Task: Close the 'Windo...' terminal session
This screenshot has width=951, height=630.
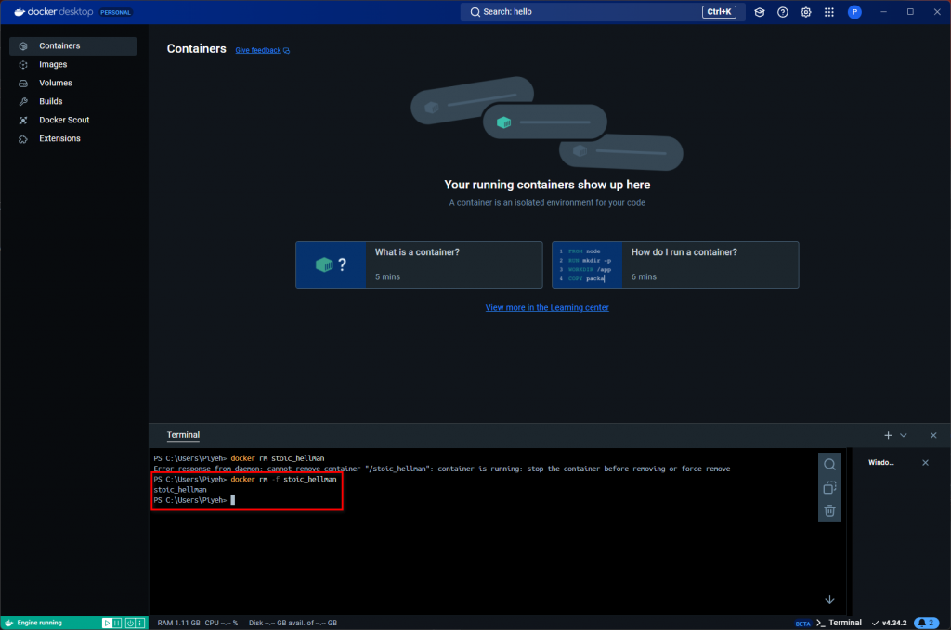Action: click(926, 463)
